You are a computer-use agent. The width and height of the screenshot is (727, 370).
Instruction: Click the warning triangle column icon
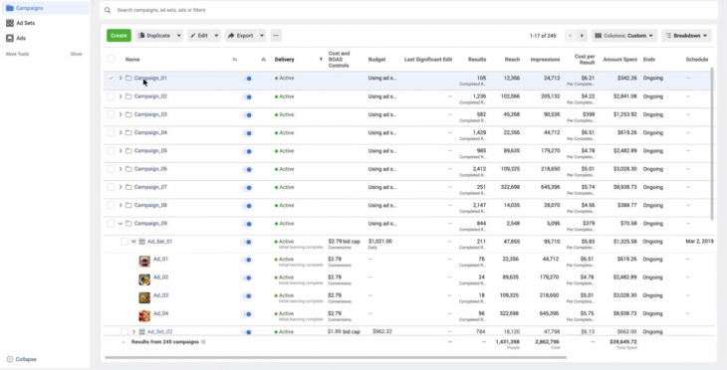[x=263, y=60]
